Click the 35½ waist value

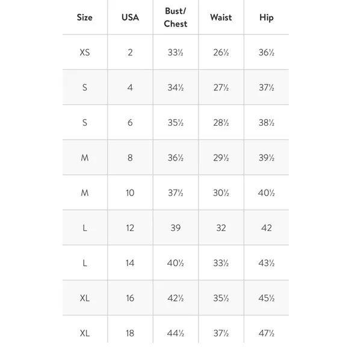[x=221, y=298]
